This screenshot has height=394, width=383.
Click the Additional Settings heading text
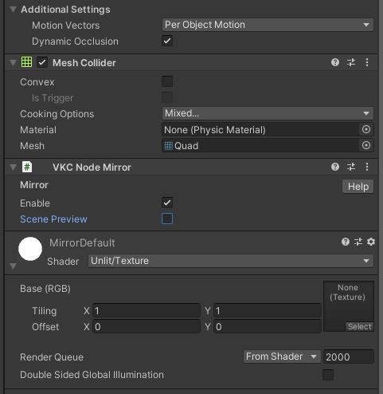65,10
